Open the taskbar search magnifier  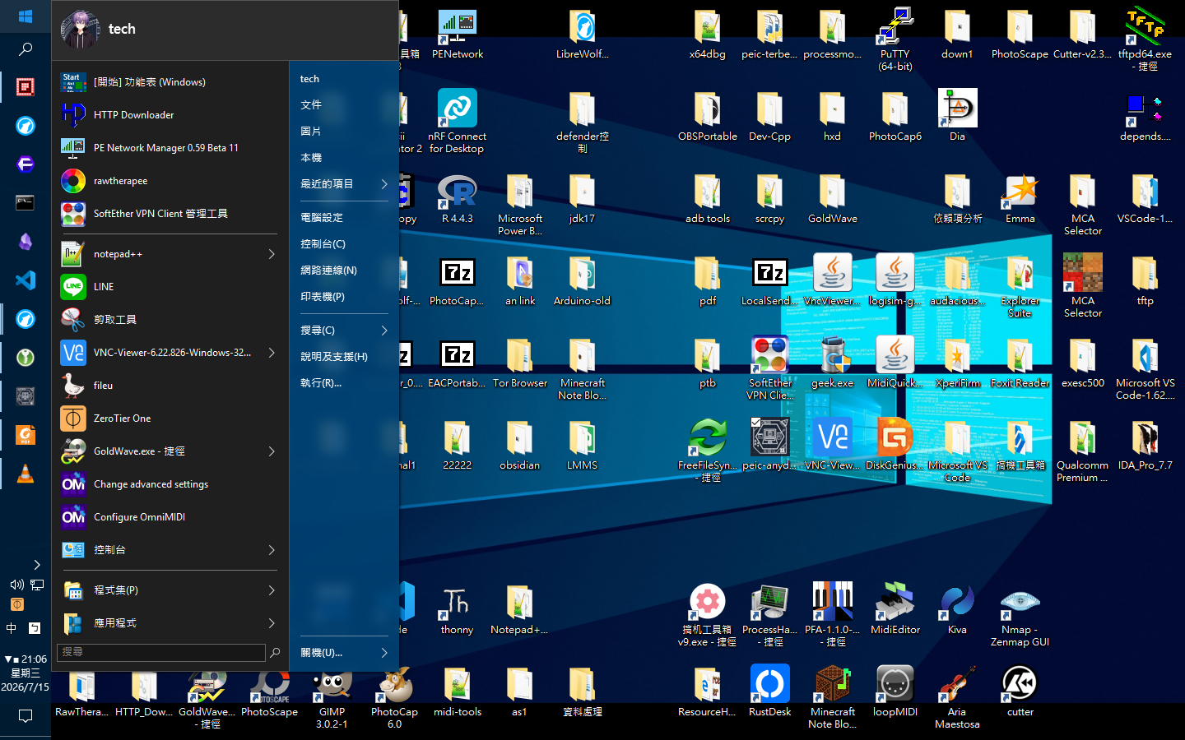click(26, 49)
